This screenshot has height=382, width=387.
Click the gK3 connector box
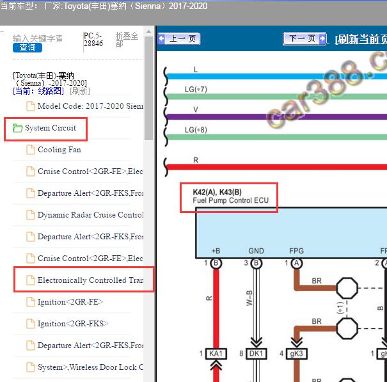pos(296,354)
